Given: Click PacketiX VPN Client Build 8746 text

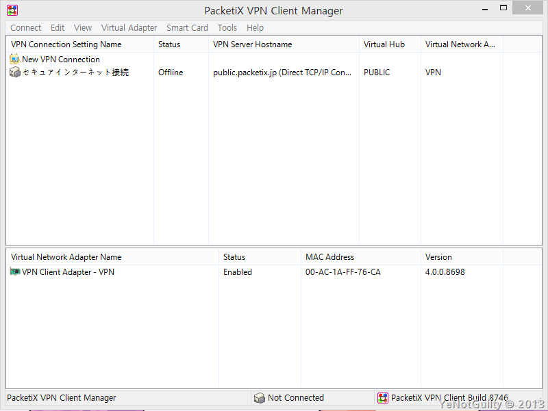Looking at the screenshot, I should coord(449,398).
